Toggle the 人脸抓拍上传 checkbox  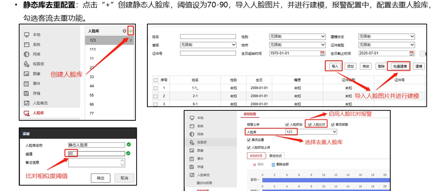[249, 148]
